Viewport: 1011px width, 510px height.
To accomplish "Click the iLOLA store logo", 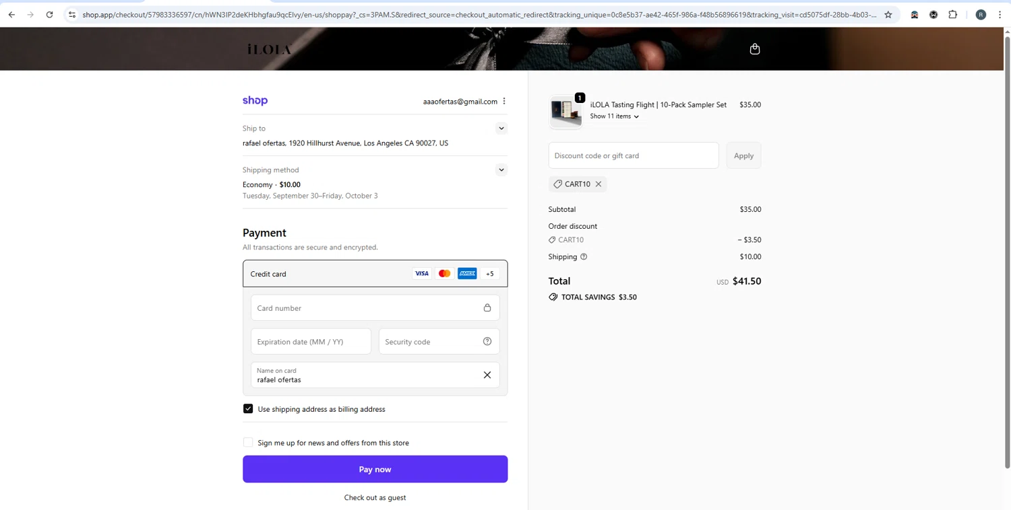I will [x=269, y=49].
